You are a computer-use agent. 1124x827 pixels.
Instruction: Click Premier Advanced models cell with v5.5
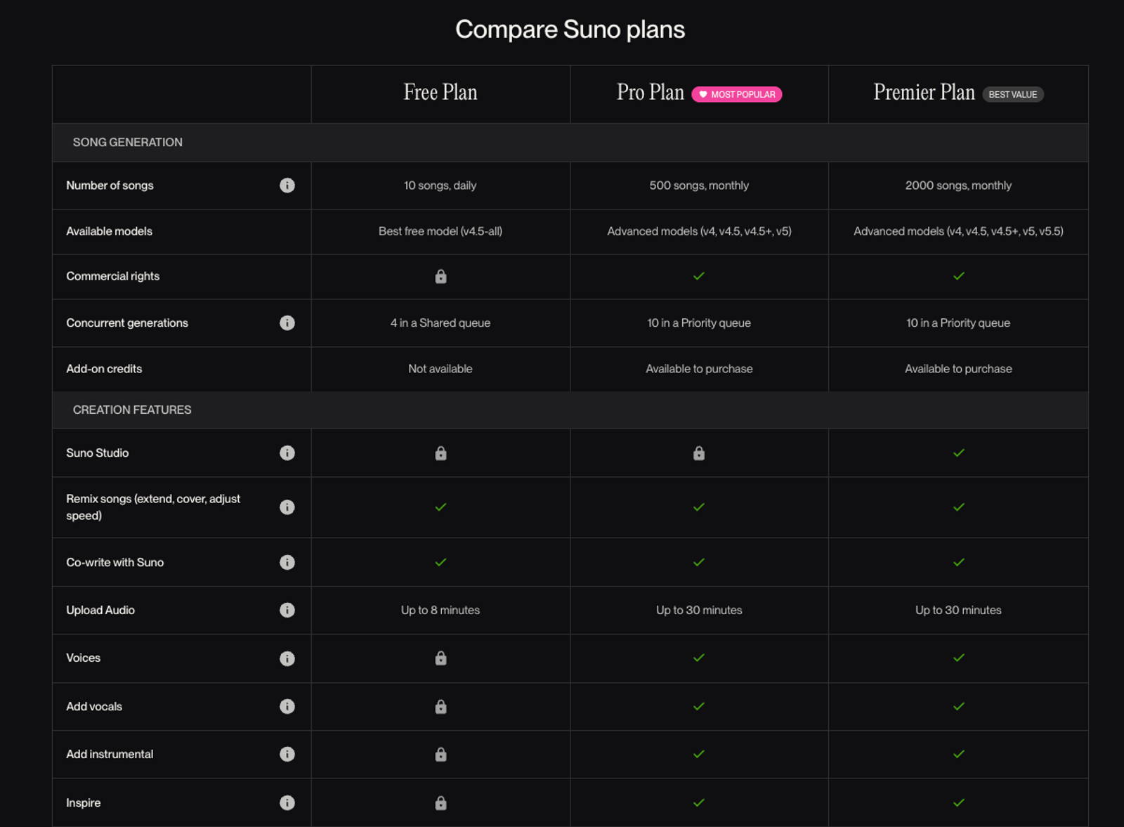[x=958, y=231]
